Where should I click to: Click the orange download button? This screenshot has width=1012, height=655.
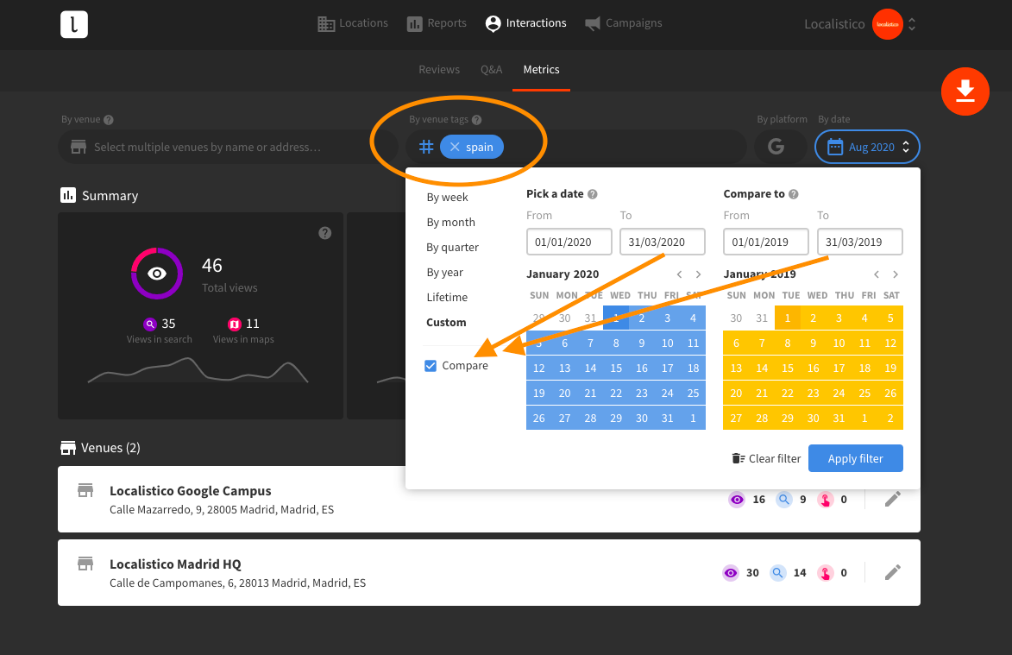point(965,91)
